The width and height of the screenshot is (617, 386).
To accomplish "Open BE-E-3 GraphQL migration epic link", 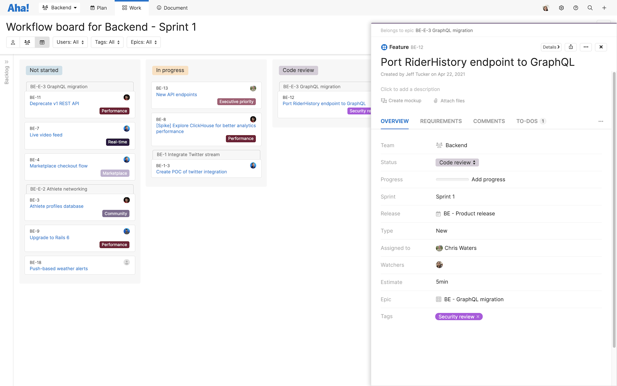I will (444, 31).
